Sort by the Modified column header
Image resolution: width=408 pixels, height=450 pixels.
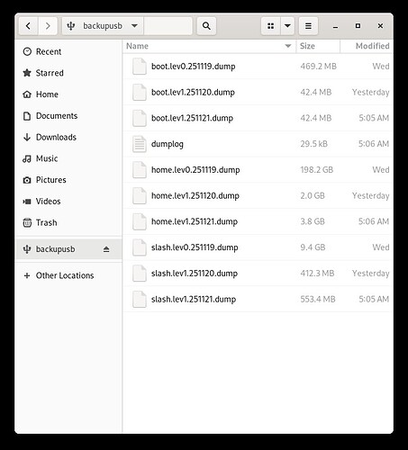pyautogui.click(x=367, y=46)
